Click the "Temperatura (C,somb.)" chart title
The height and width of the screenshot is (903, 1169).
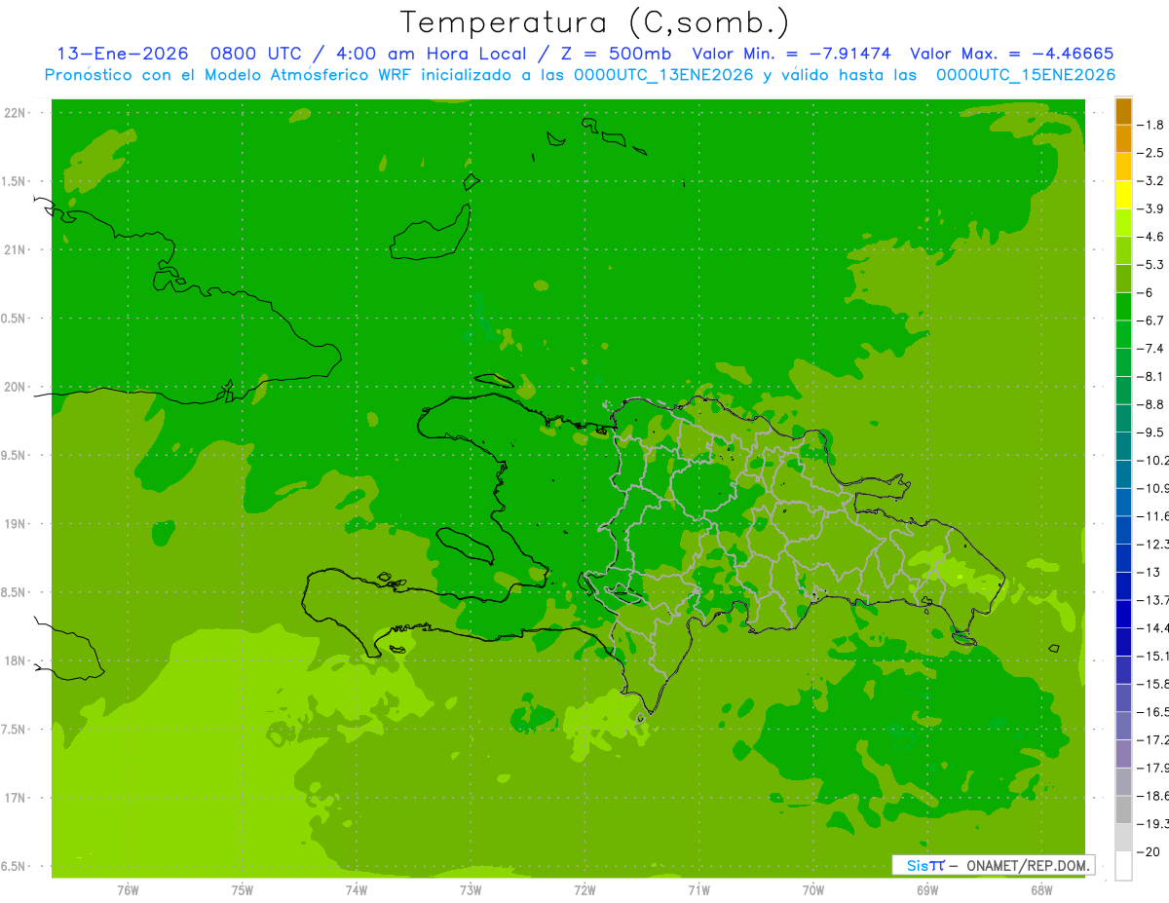594,22
